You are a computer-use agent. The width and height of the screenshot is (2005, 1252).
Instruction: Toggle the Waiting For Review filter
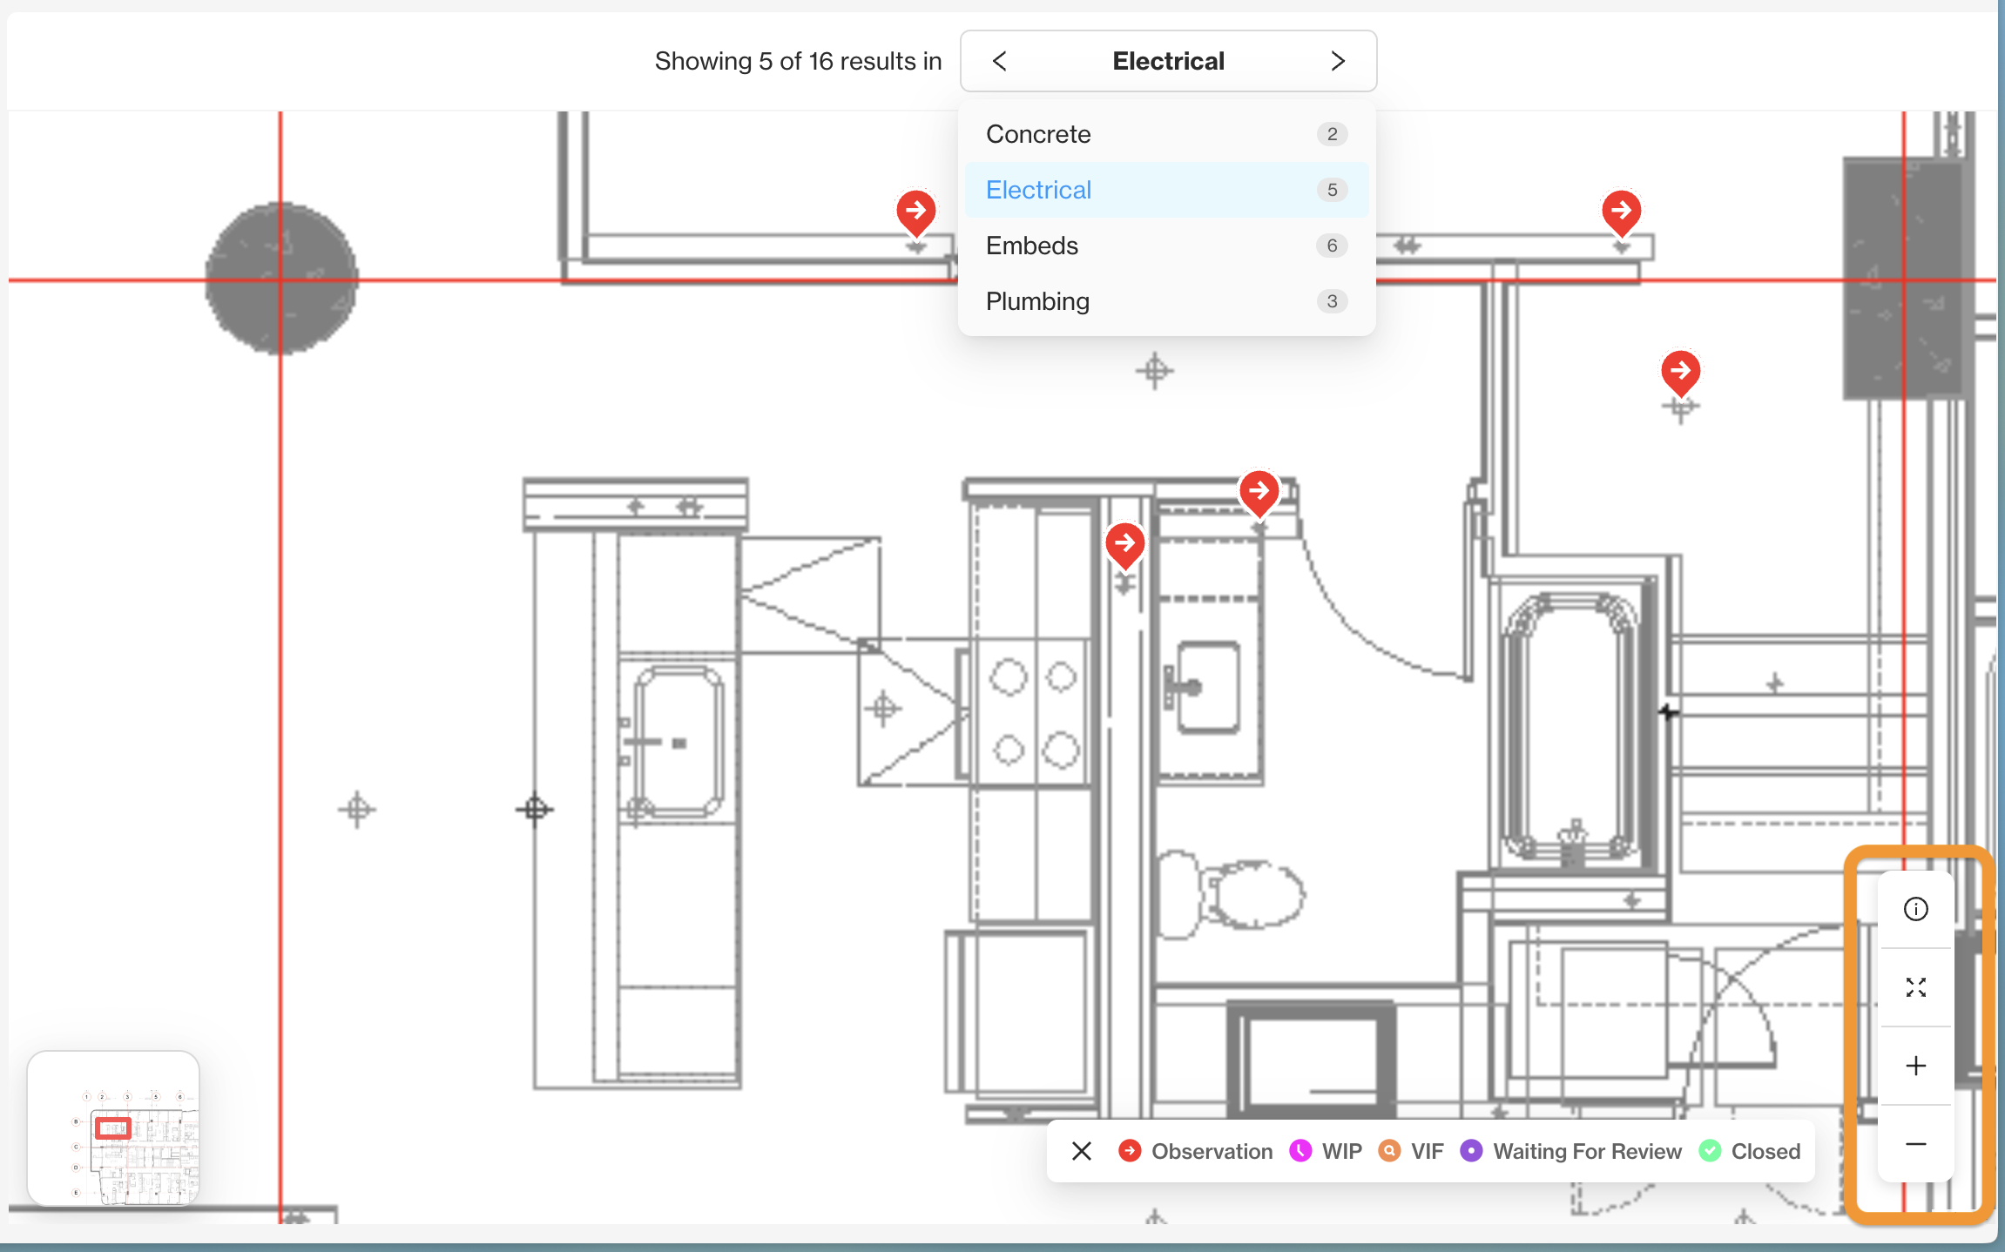[x=1571, y=1151]
